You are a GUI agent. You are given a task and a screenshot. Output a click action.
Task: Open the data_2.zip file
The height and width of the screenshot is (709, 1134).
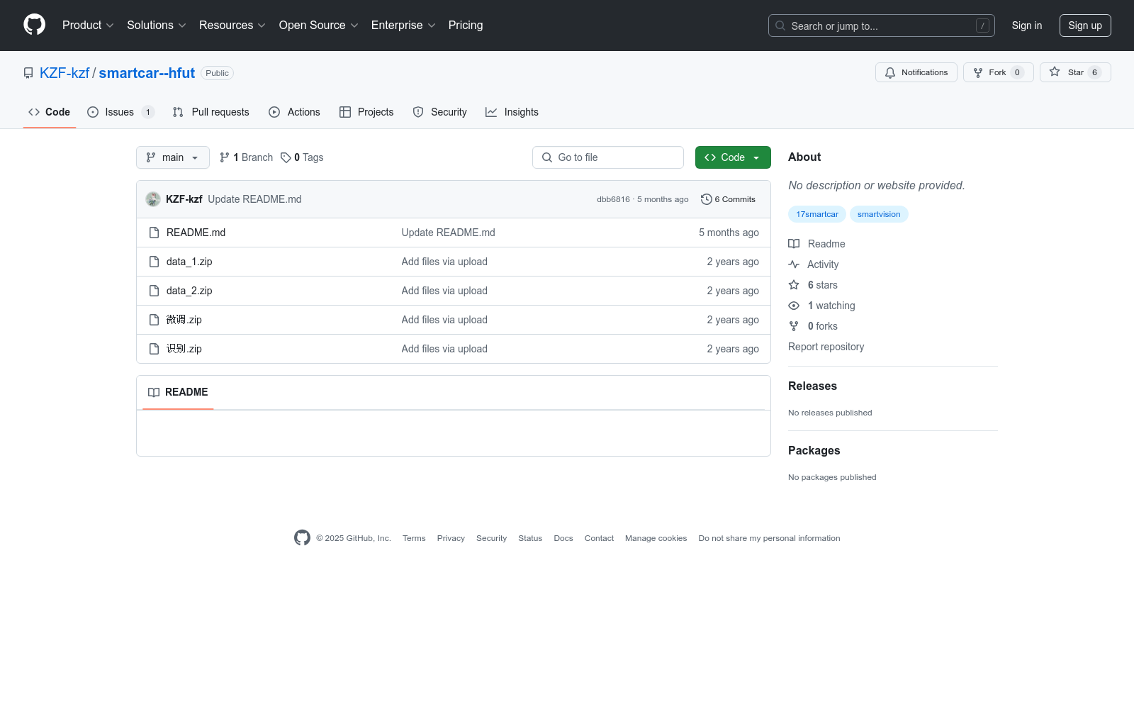189,291
